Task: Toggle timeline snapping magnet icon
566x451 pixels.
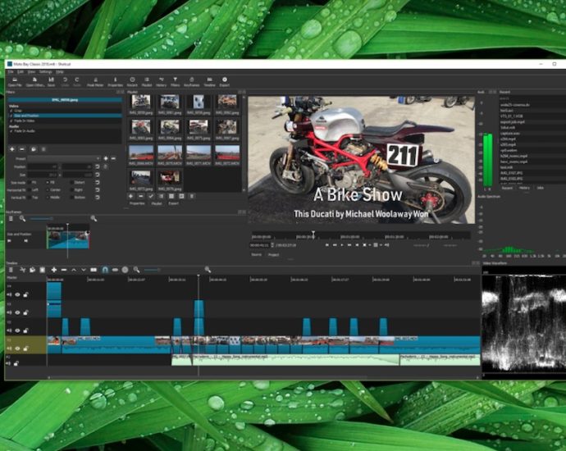Action: pos(105,270)
